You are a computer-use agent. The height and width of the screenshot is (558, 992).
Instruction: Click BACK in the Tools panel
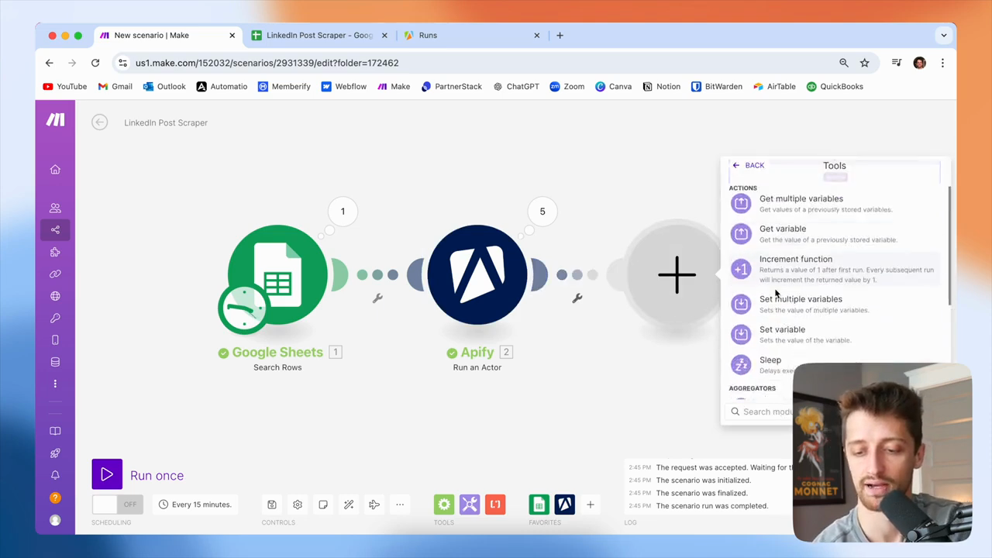(749, 165)
